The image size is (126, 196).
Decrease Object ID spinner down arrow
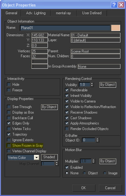point(97,141)
